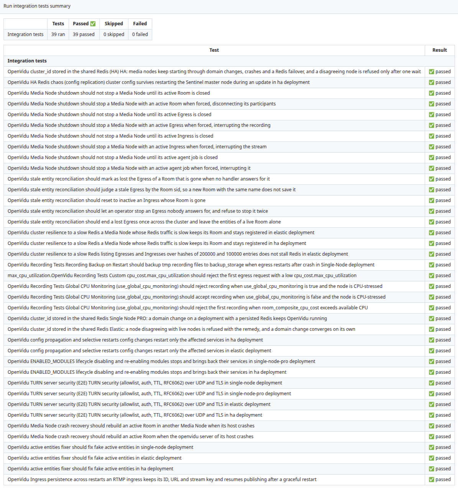This screenshot has width=458, height=488.
Task: Select active entities fixer ha deployment test
Action: [x=90, y=469]
